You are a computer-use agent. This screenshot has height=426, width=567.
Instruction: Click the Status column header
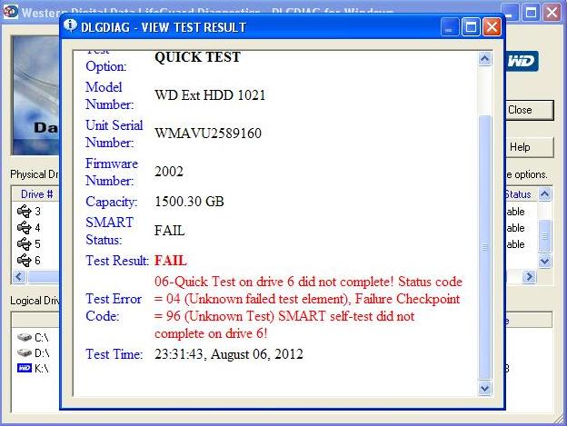pos(519,194)
